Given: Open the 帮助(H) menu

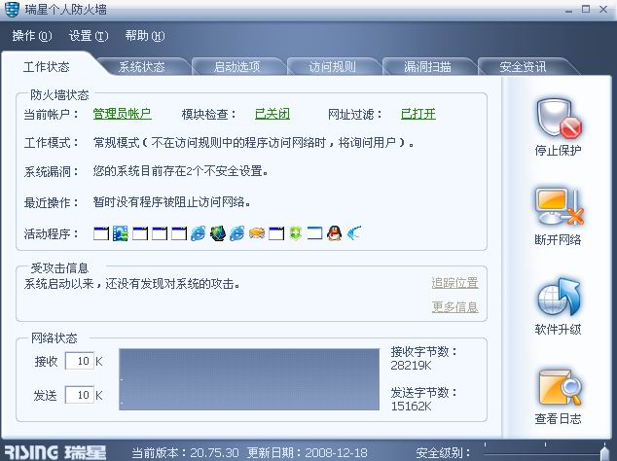Looking at the screenshot, I should pyautogui.click(x=145, y=36).
